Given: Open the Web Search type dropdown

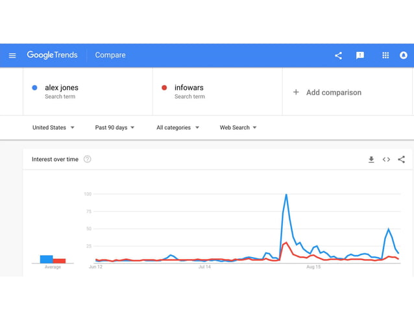Looking at the screenshot, I should click(x=237, y=128).
